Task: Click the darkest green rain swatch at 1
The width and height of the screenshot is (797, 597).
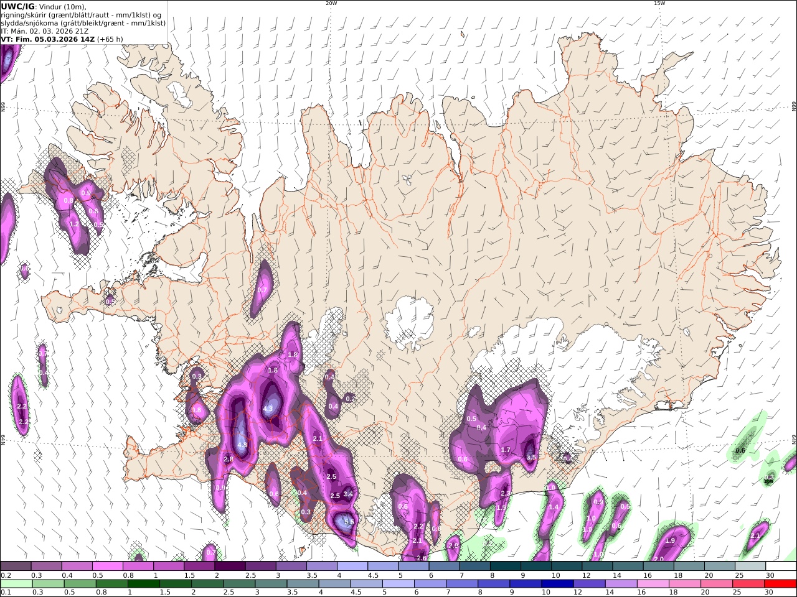Action: tap(143, 584)
